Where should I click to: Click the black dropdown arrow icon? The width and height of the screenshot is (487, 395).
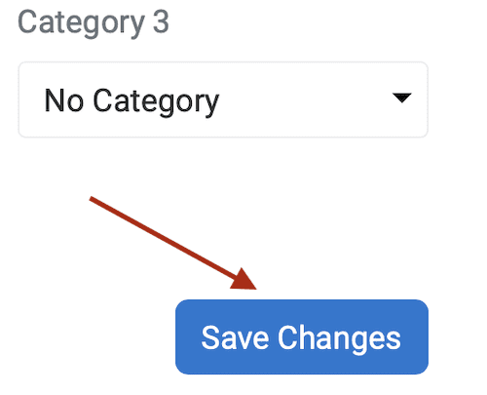(x=402, y=98)
